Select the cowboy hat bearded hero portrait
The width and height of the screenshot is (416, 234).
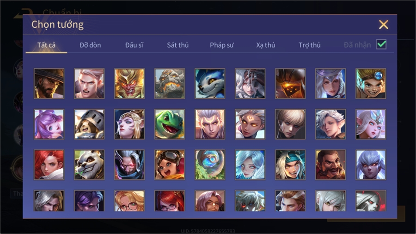tap(49, 84)
